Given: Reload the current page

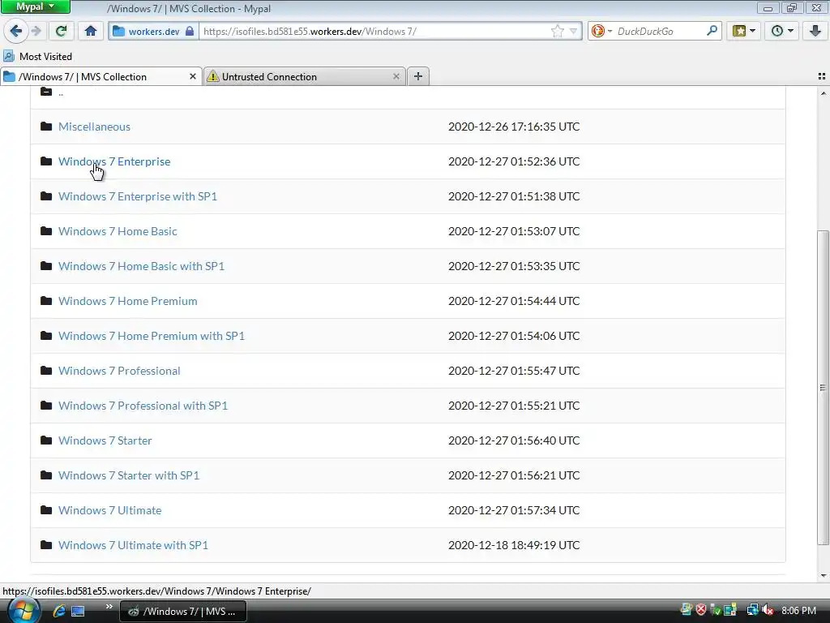Looking at the screenshot, I should 61,31.
